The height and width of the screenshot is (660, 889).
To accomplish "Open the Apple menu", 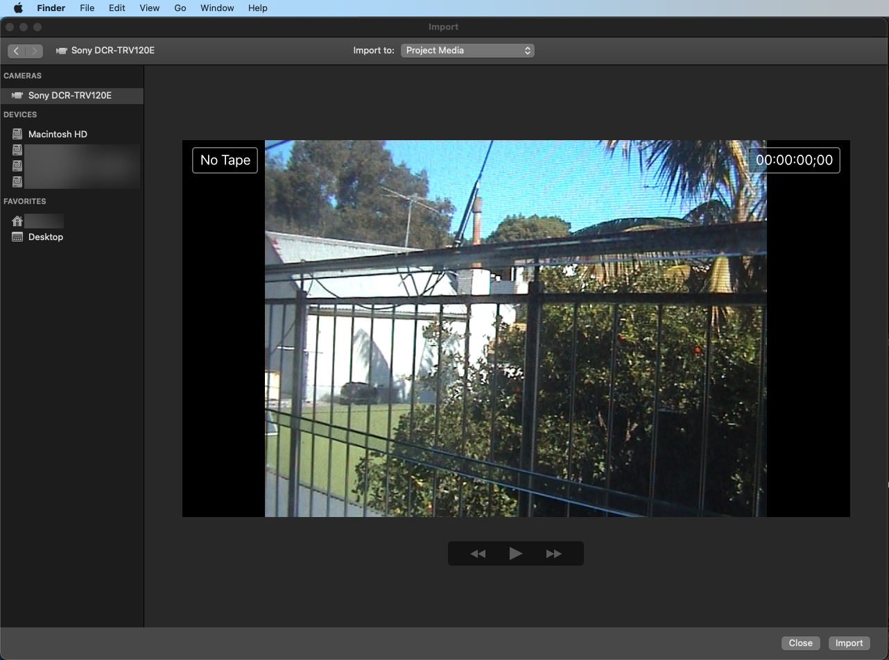I will click(18, 8).
